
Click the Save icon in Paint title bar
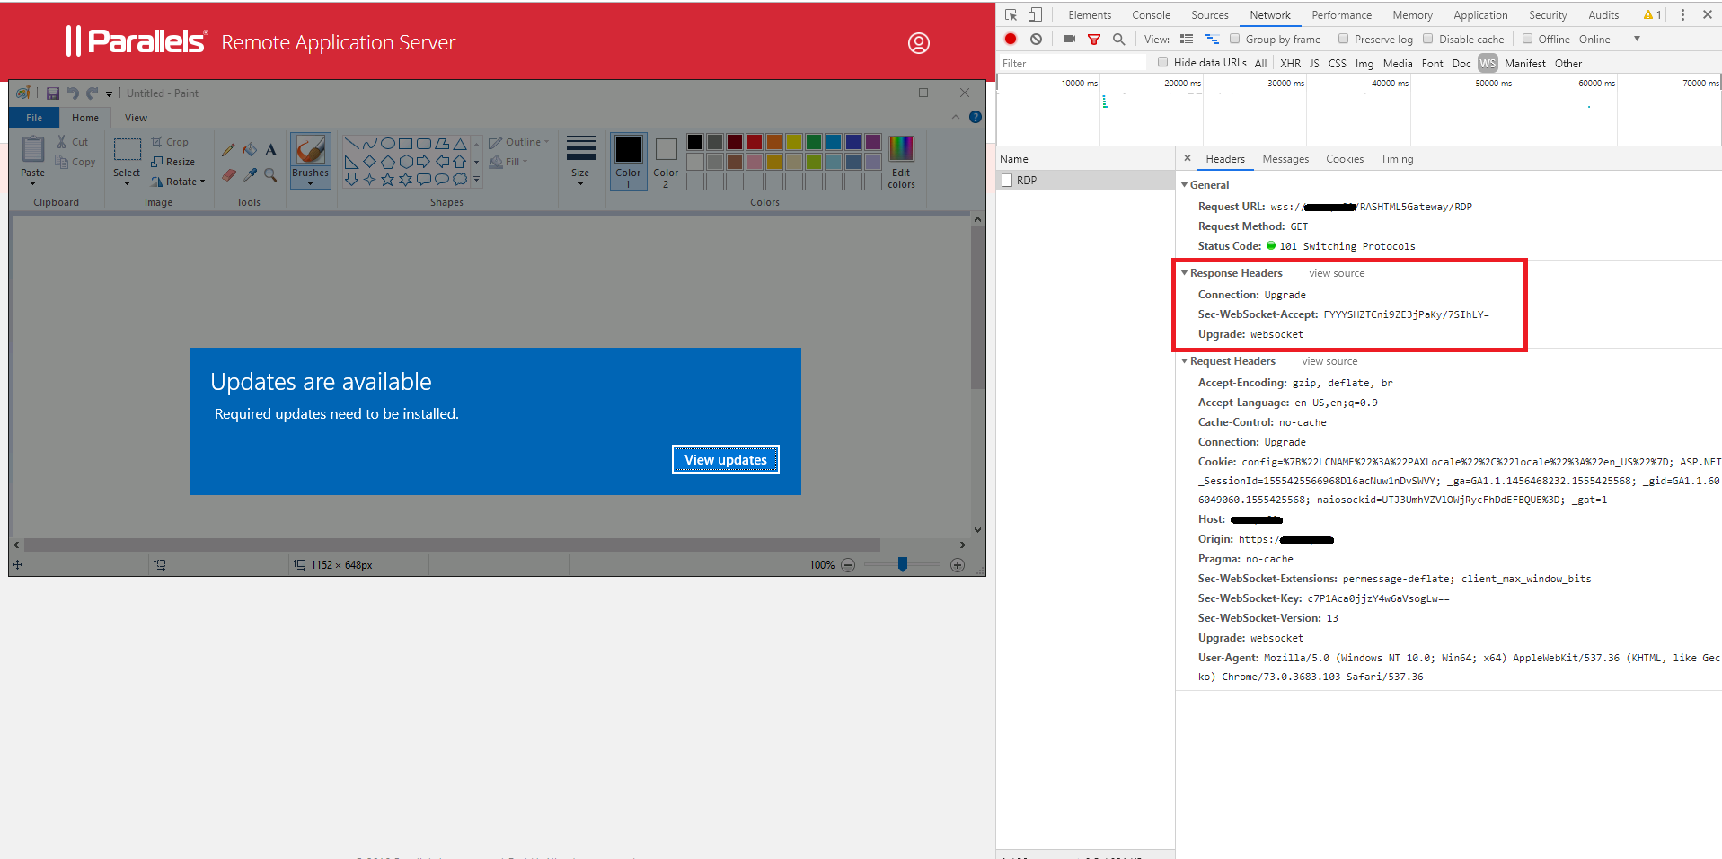coord(52,93)
